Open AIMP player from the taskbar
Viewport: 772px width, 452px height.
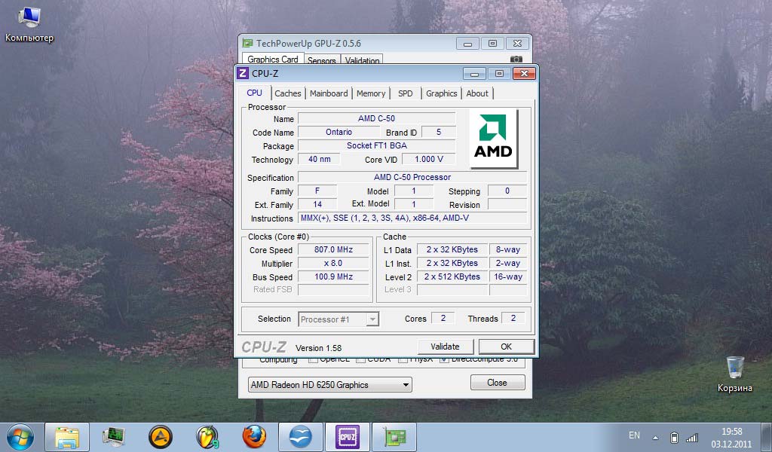coord(161,436)
